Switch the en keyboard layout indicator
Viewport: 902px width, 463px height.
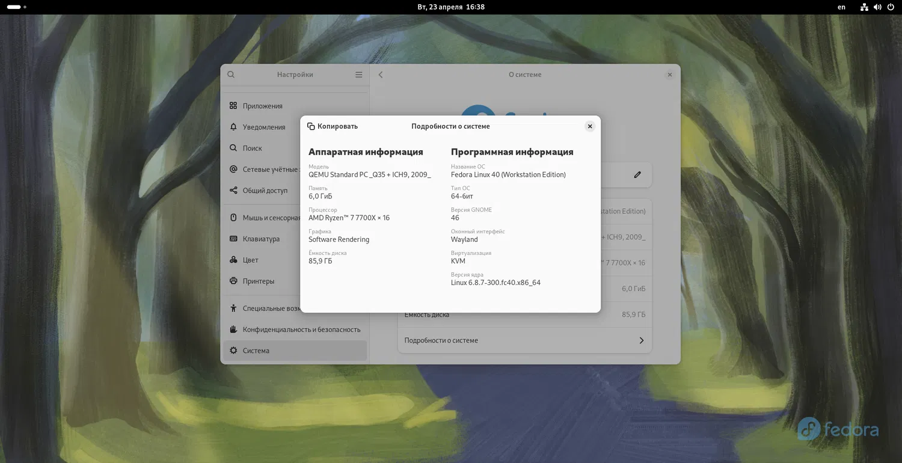pyautogui.click(x=841, y=7)
